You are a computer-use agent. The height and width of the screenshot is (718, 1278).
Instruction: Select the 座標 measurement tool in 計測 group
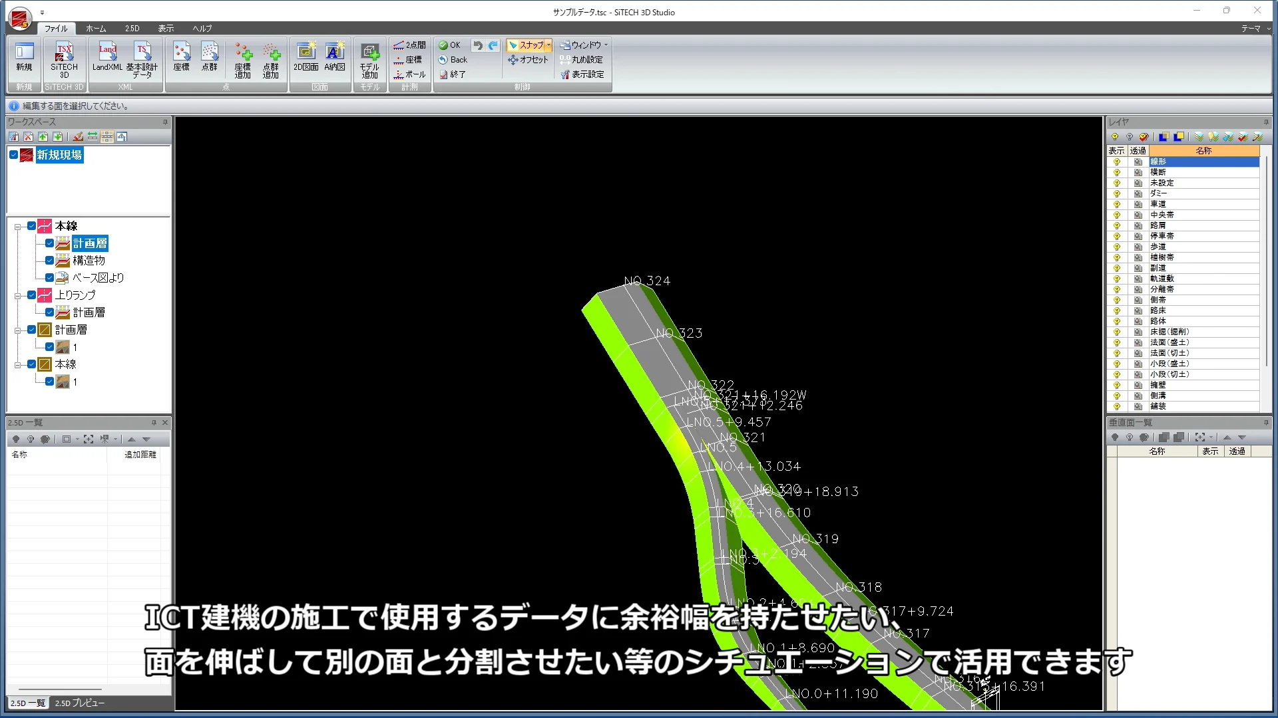pos(407,60)
